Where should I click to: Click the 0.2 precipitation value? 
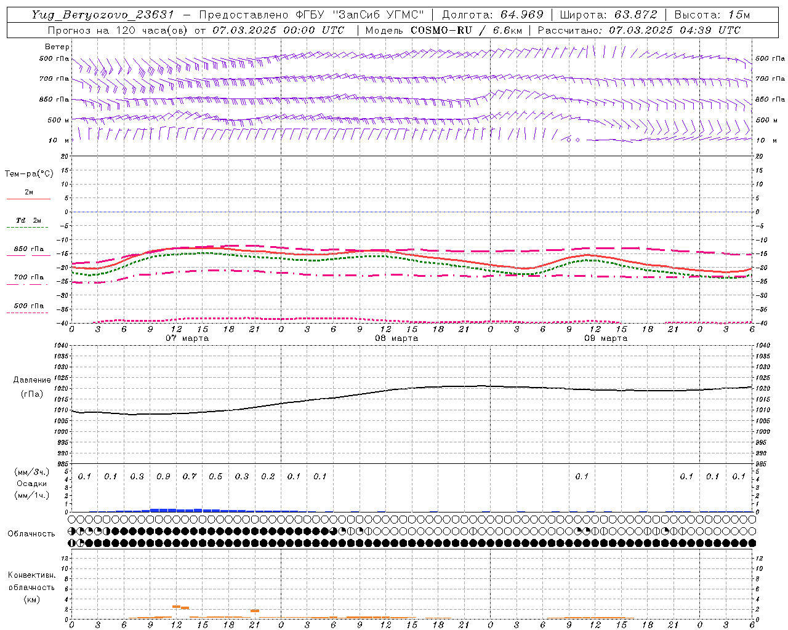[268, 476]
